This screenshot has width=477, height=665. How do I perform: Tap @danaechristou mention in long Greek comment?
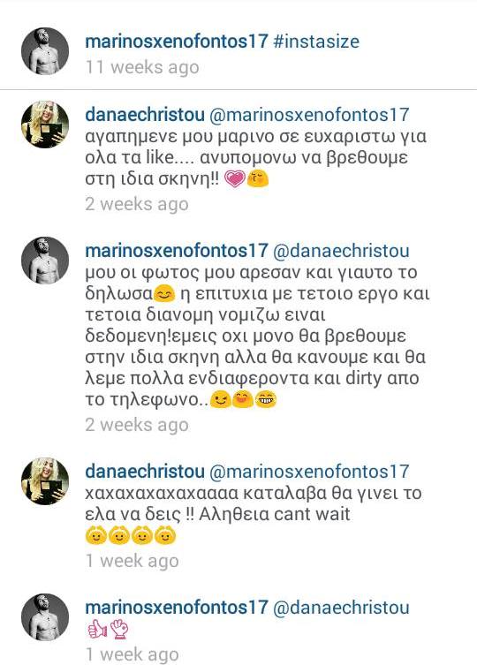(341, 250)
